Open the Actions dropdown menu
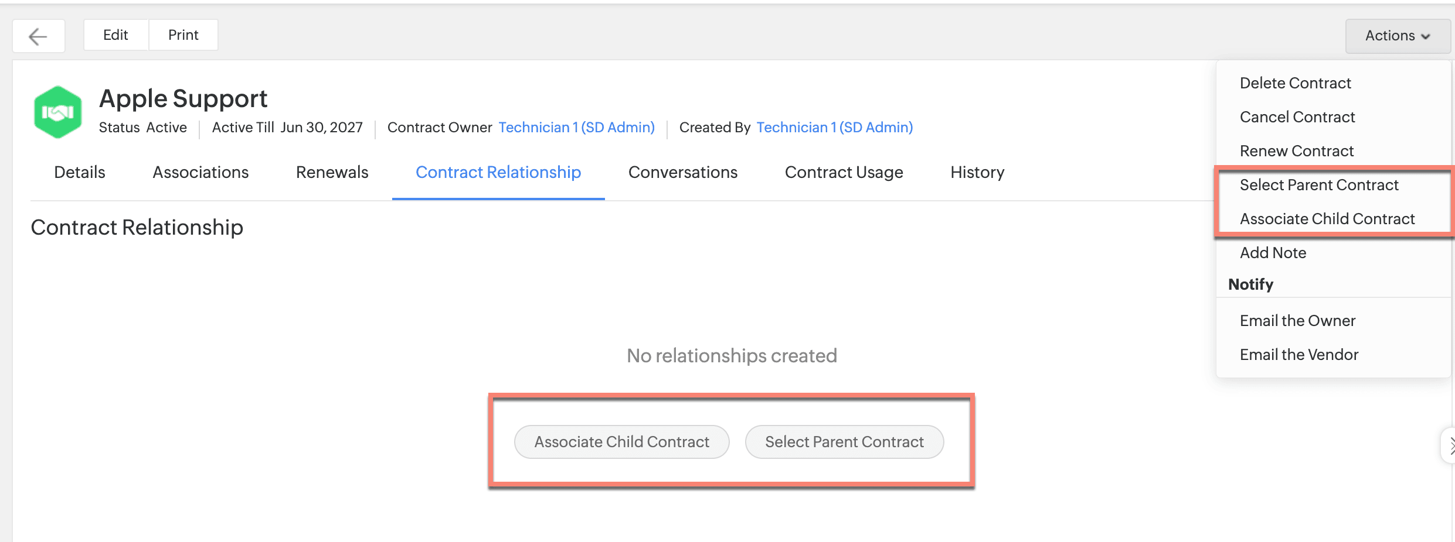Viewport: 1455px width, 542px height. point(1397,36)
